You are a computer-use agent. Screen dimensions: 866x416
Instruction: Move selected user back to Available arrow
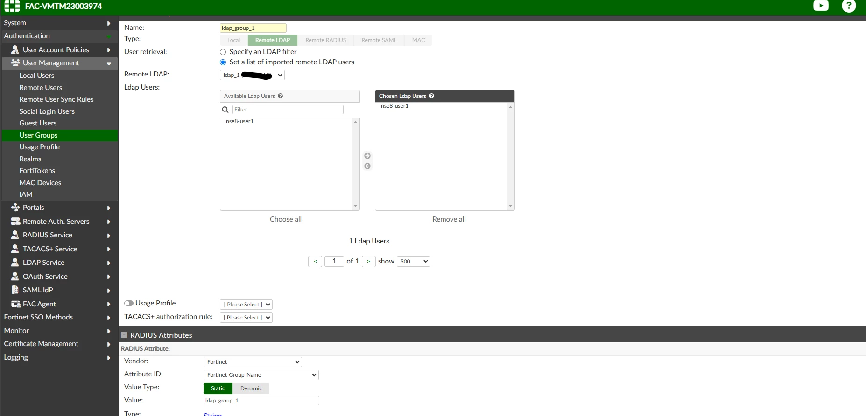pyautogui.click(x=367, y=166)
